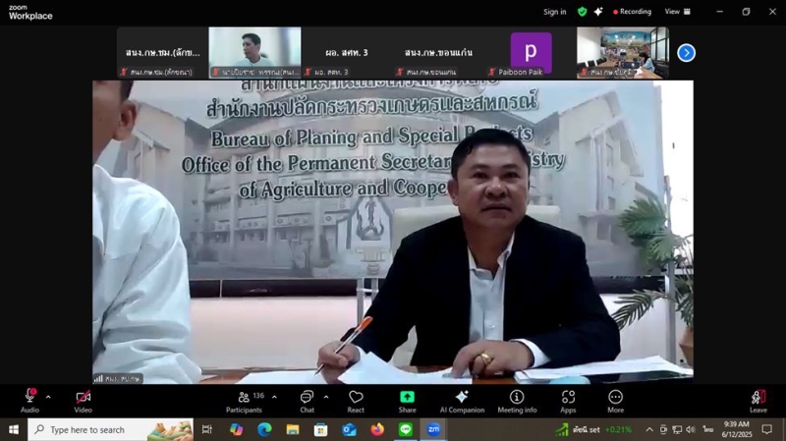Start Share screen
Screen dimensions: 786x441
pos(407,402)
